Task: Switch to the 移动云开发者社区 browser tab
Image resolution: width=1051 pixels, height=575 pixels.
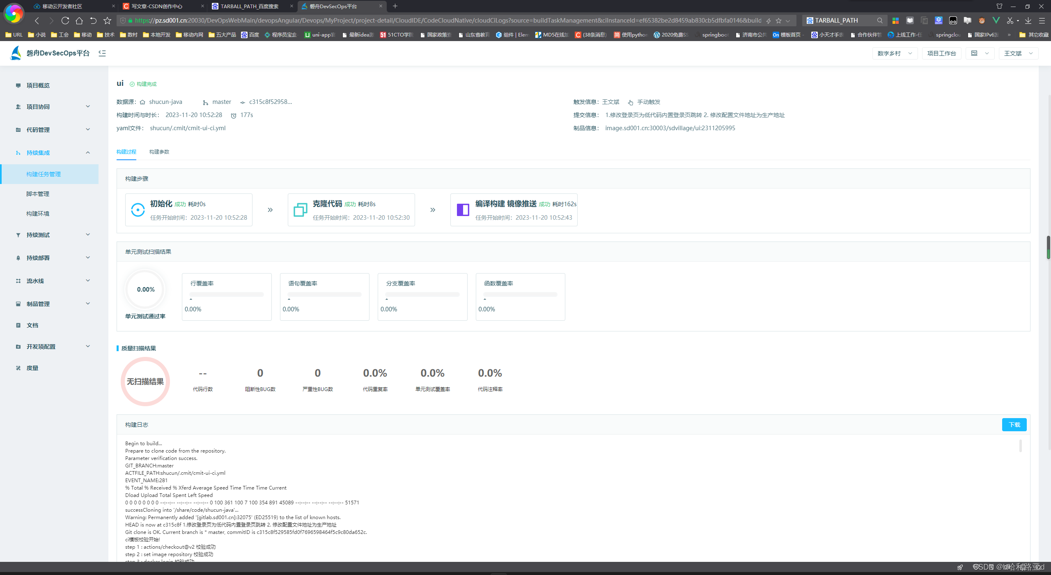Action: click(x=74, y=6)
